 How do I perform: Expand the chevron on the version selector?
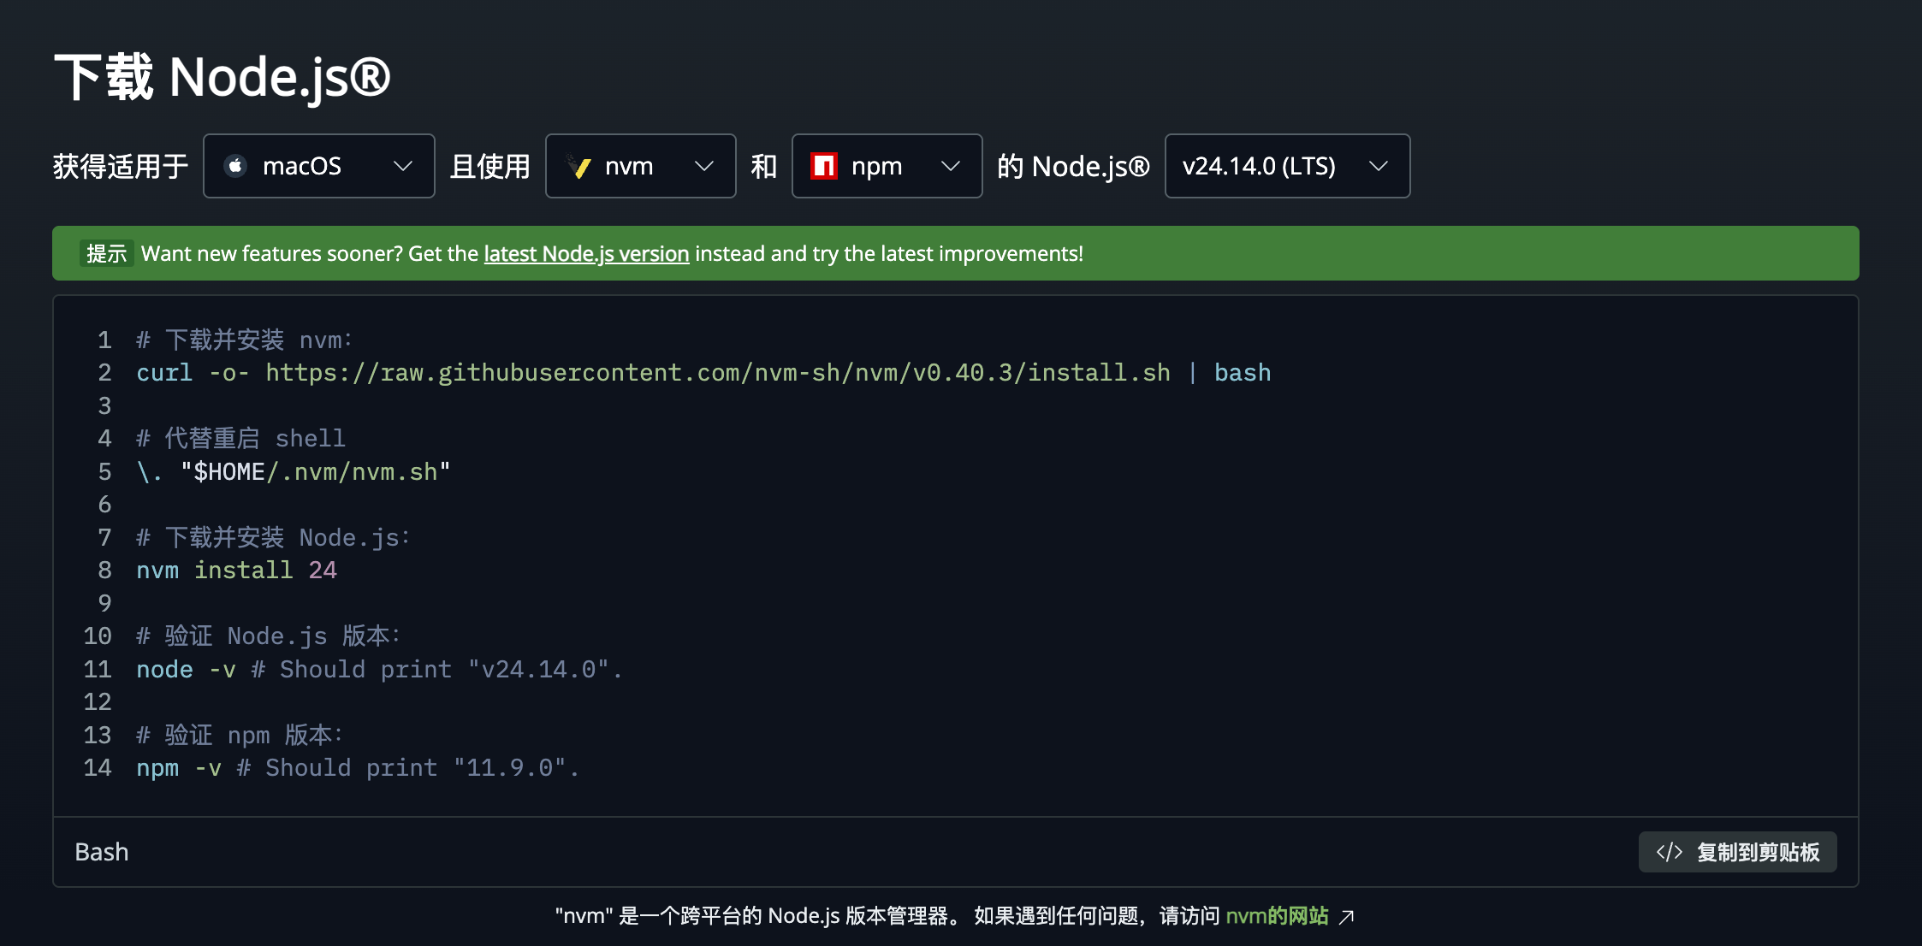(1379, 166)
